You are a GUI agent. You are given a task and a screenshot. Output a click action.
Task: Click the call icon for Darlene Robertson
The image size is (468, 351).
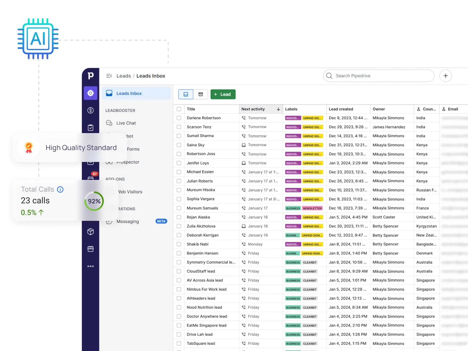(x=244, y=118)
